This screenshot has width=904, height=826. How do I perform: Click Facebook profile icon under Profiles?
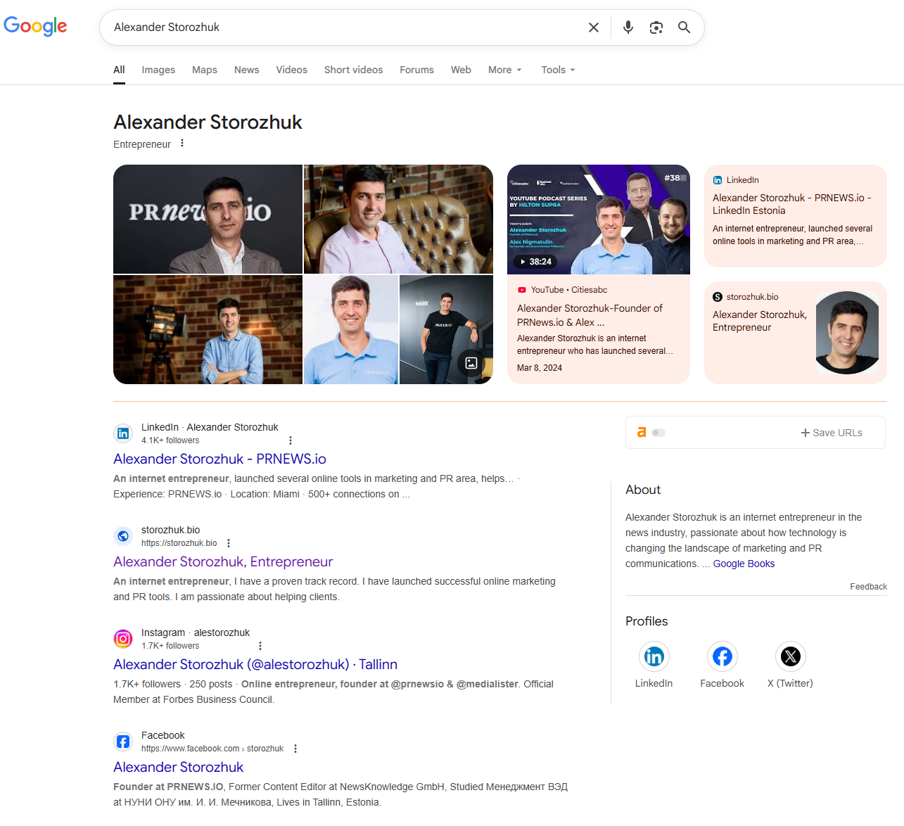[722, 656]
